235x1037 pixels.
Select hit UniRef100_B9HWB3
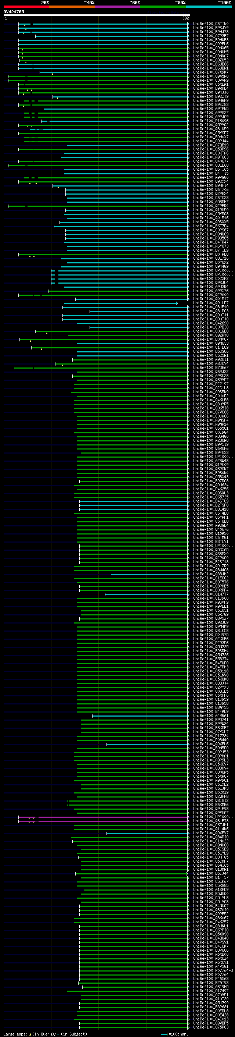211,40
